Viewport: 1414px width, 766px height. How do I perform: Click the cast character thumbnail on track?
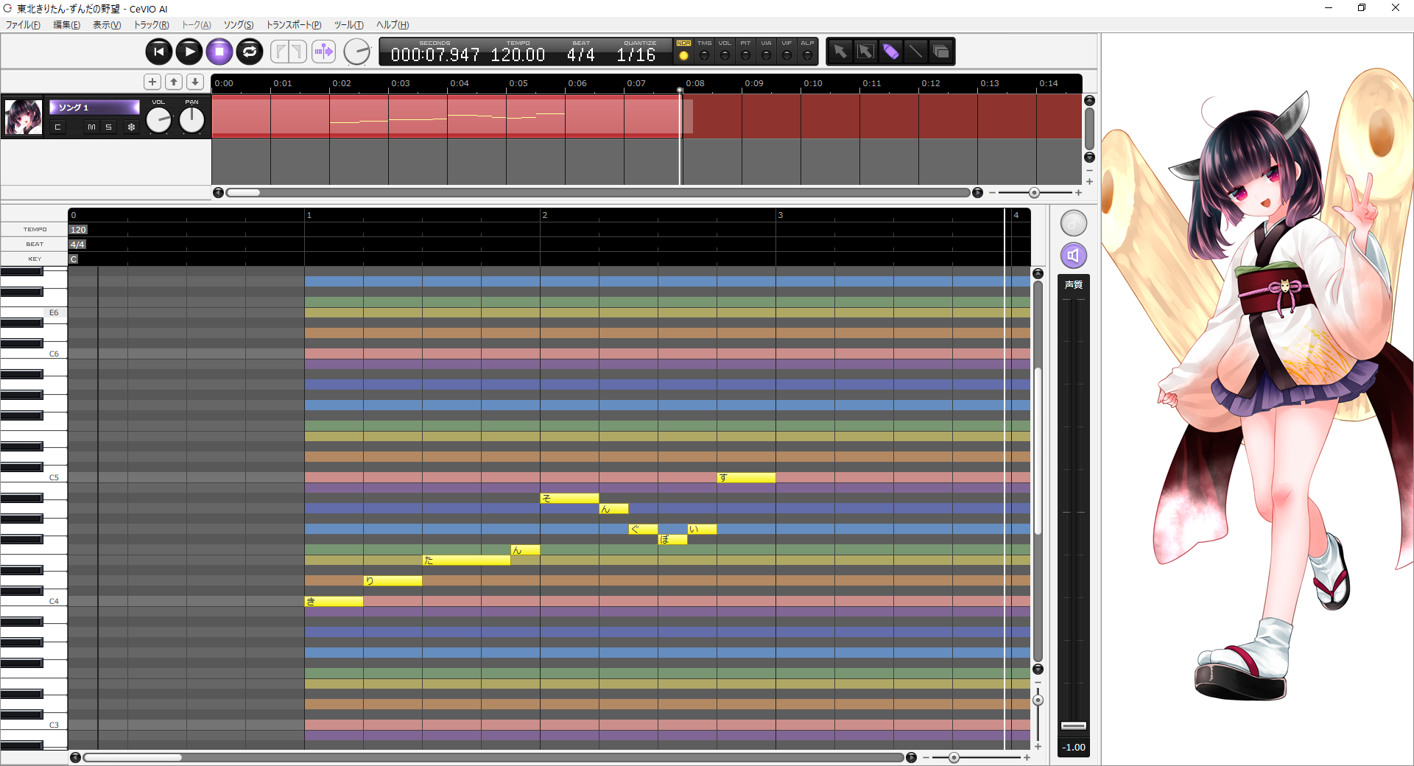[24, 117]
